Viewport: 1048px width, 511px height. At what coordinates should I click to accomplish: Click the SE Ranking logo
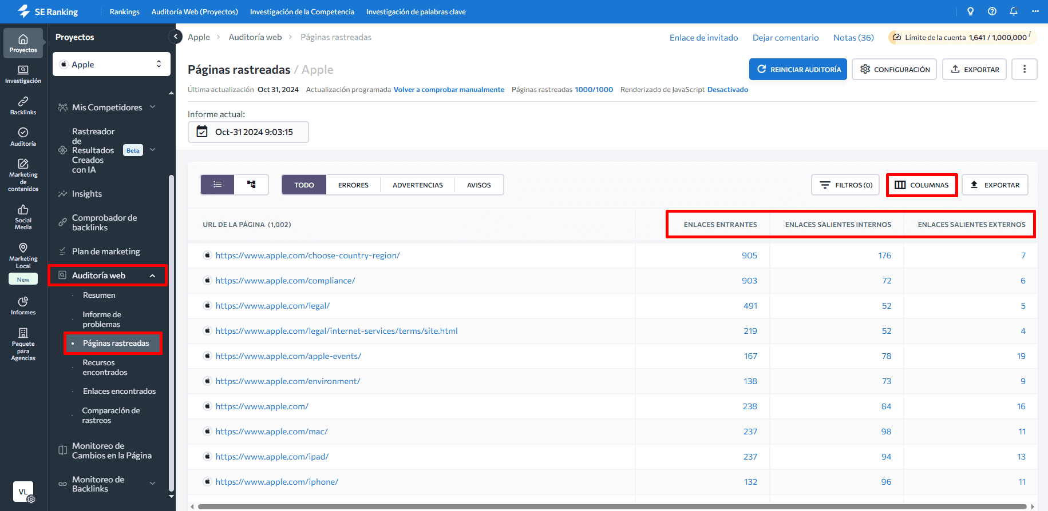pyautogui.click(x=48, y=11)
